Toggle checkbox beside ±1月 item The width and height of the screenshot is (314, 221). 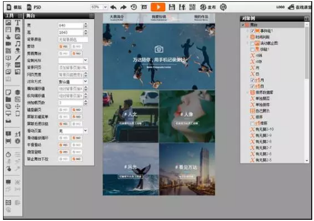click(252, 80)
